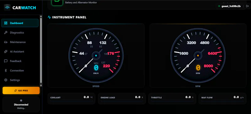Click the MAF FLOW label
The image size is (251, 114).
pyautogui.click(x=207, y=97)
